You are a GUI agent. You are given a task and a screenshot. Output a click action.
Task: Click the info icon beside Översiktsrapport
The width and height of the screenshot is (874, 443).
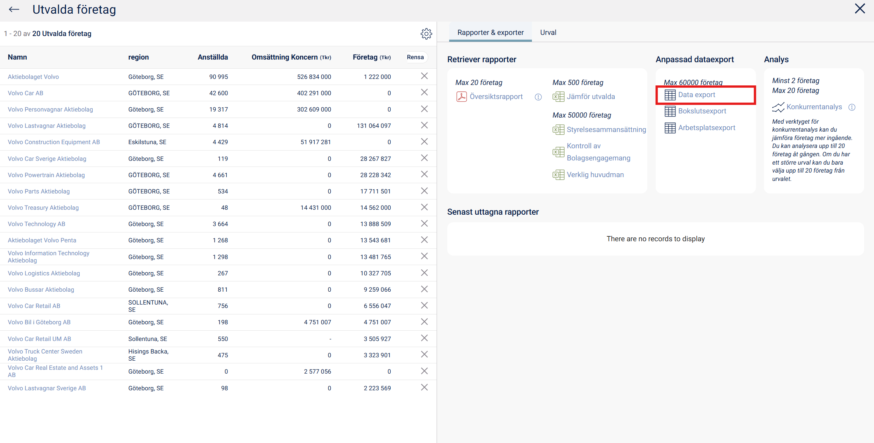click(x=538, y=97)
